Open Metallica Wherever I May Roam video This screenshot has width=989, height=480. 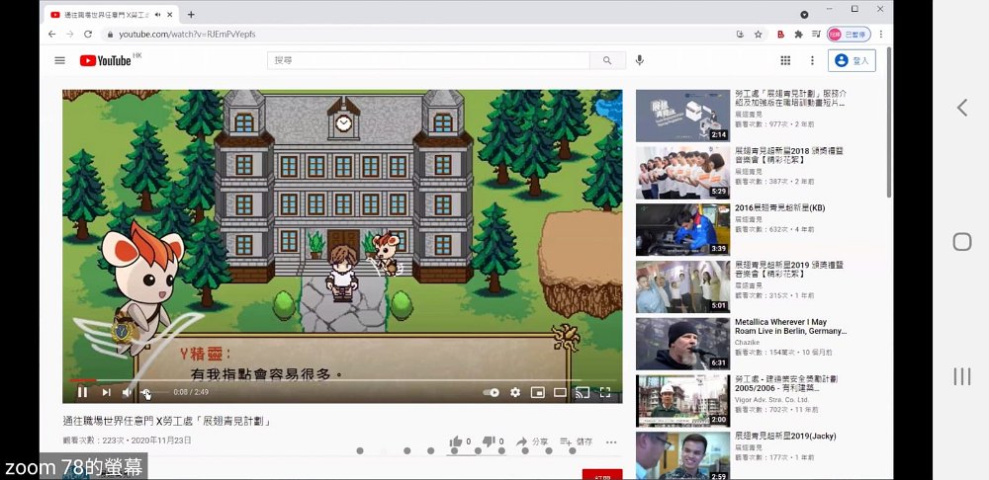click(x=790, y=326)
